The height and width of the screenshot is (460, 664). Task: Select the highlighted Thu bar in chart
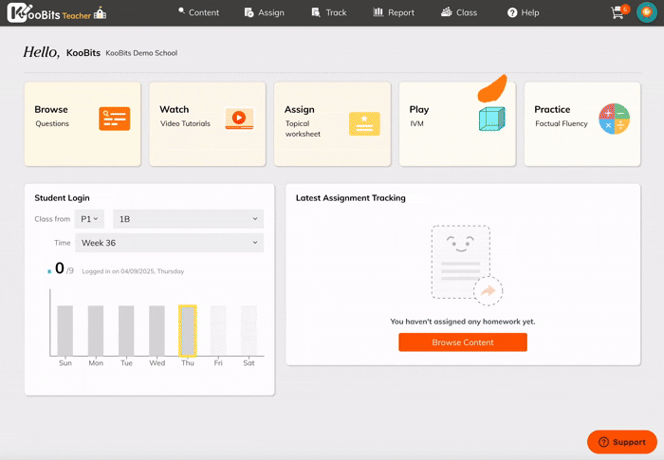tap(188, 330)
